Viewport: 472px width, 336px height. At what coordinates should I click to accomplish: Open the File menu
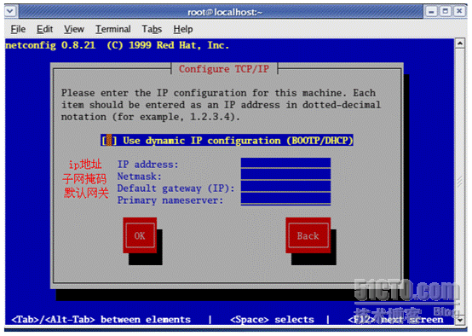point(18,29)
